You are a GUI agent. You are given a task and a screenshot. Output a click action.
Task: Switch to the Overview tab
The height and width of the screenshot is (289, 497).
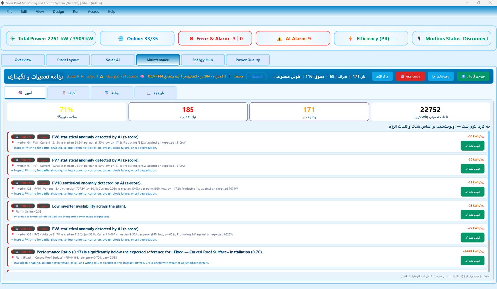pos(23,60)
